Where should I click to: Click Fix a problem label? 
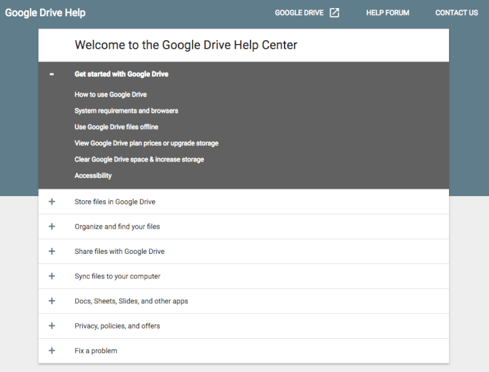click(96, 351)
